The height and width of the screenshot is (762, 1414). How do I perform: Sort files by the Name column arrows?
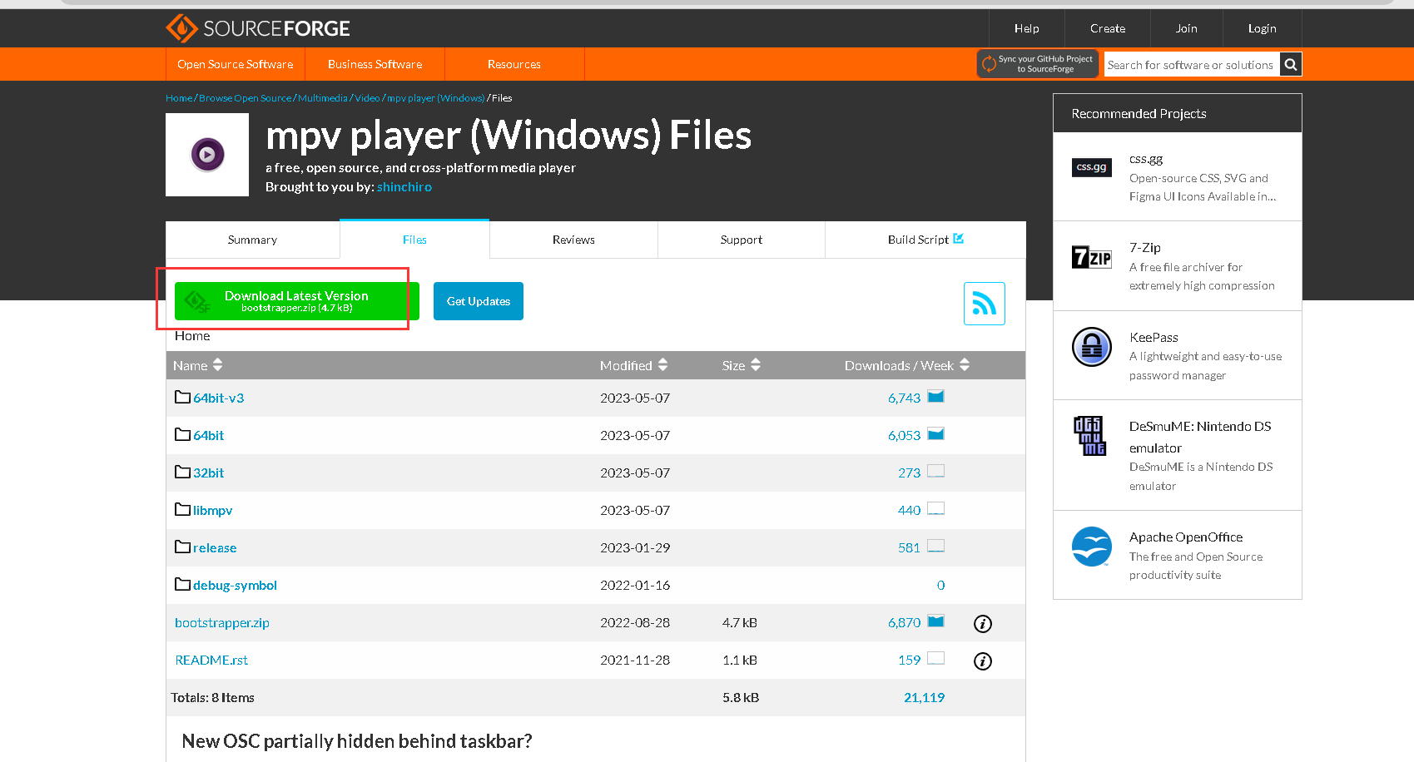coord(216,364)
